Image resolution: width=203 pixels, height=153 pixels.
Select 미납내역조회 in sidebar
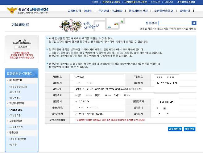[15, 80]
